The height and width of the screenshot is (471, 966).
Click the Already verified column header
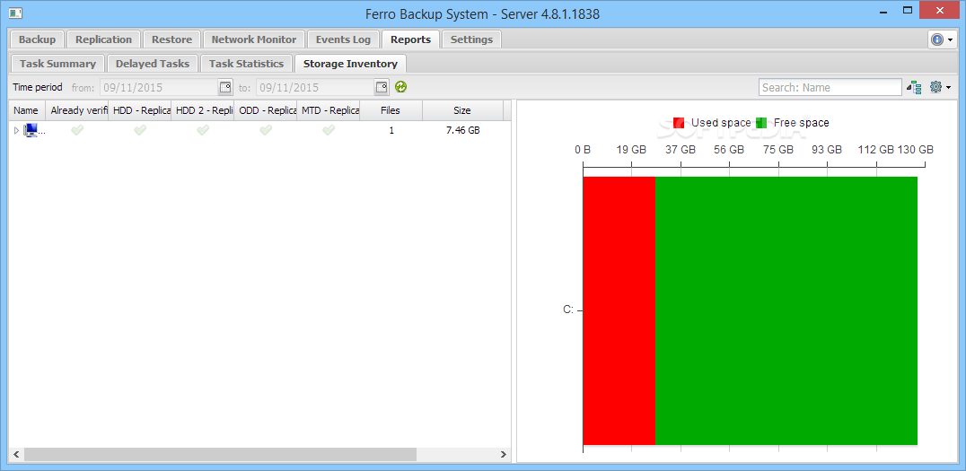77,111
